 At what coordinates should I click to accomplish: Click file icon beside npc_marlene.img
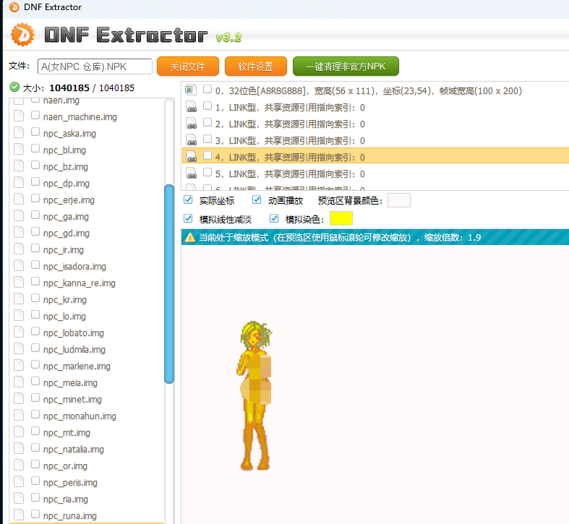click(19, 366)
